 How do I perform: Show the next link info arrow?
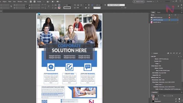tap(181, 57)
